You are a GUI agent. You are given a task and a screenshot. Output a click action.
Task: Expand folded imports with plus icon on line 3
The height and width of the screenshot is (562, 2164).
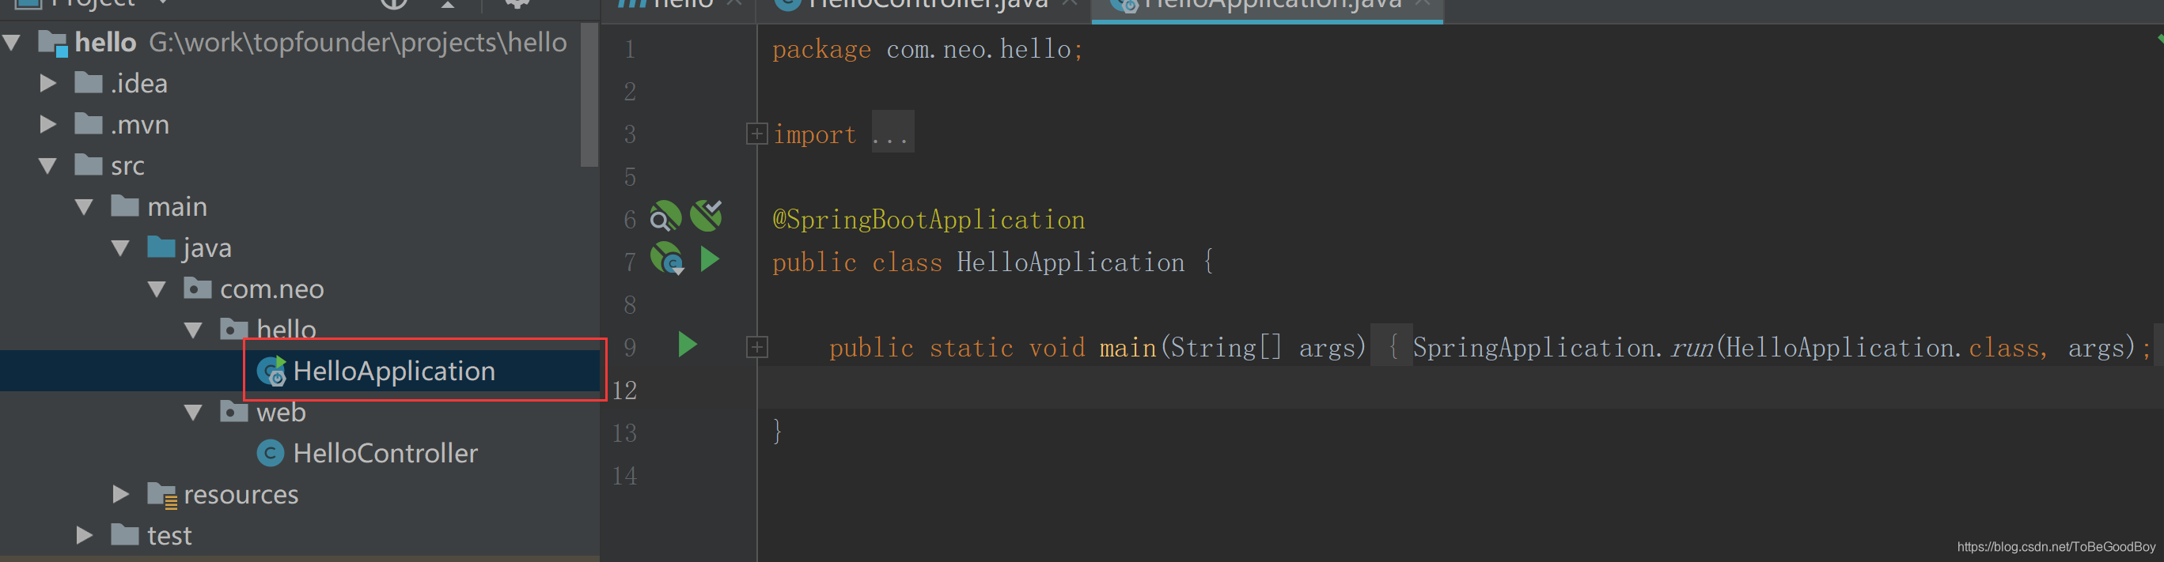point(757,134)
